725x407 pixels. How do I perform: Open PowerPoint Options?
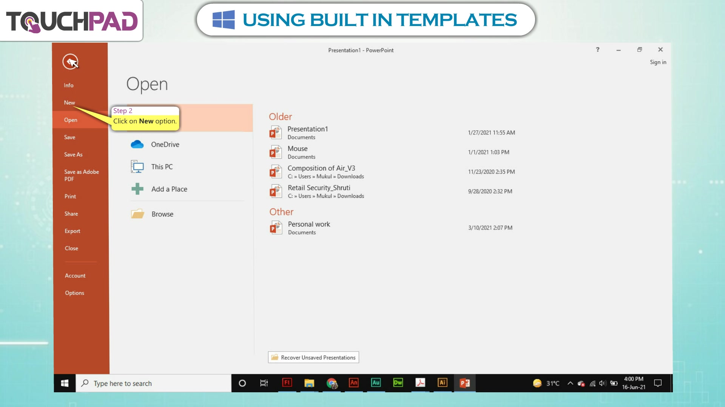tap(74, 293)
